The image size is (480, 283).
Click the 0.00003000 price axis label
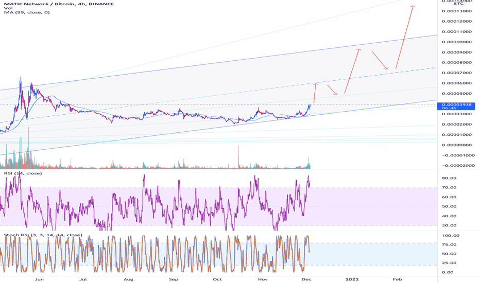pyautogui.click(x=457, y=114)
